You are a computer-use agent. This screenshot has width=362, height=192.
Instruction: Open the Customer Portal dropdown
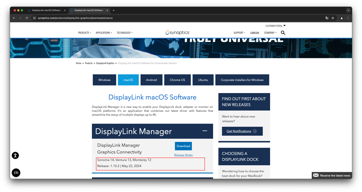pos(275,26)
